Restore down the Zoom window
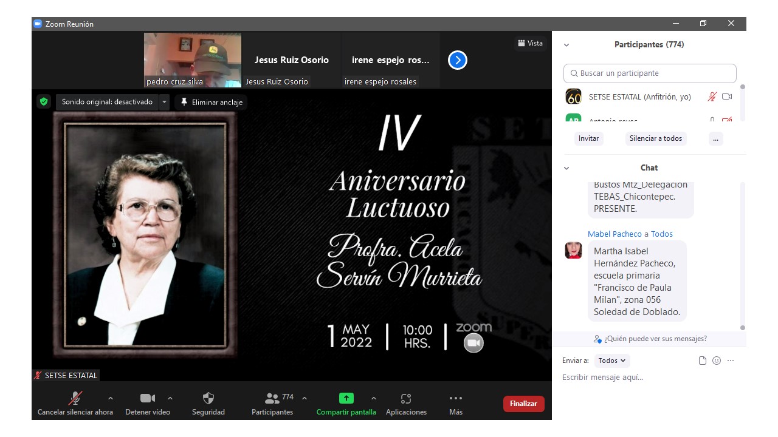Screen dimensions: 778x437 [x=703, y=24]
